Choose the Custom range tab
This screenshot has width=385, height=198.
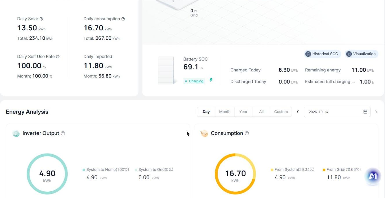coord(281,112)
